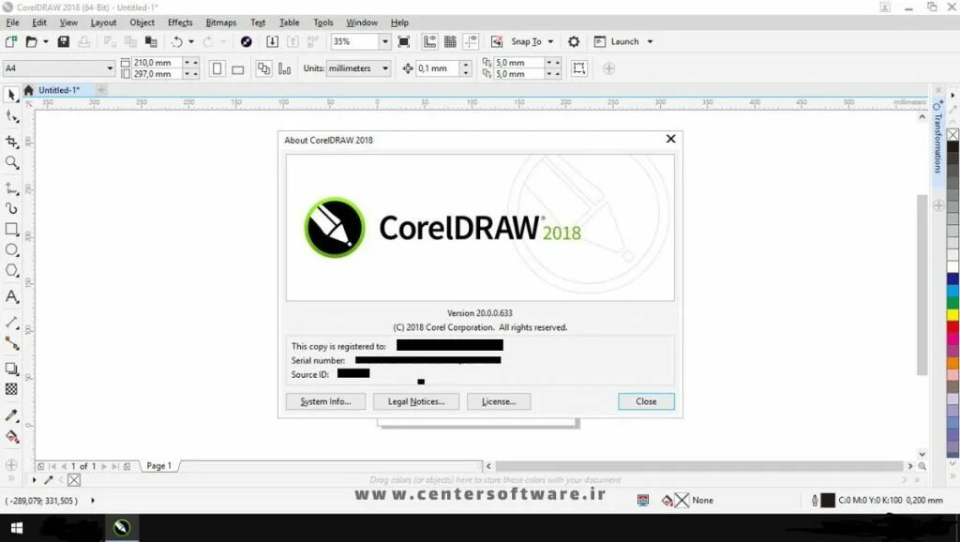Expand the Launch dropdown
The height and width of the screenshot is (542, 960).
coord(651,41)
